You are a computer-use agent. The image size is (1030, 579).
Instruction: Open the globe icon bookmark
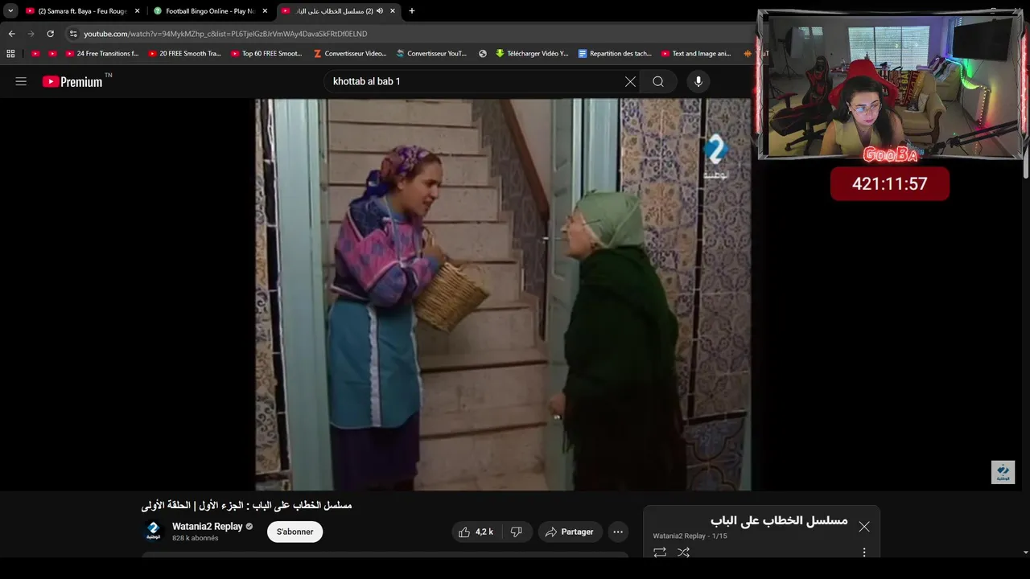coord(483,54)
